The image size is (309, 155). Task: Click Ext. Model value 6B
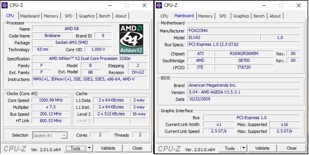coord(91,72)
